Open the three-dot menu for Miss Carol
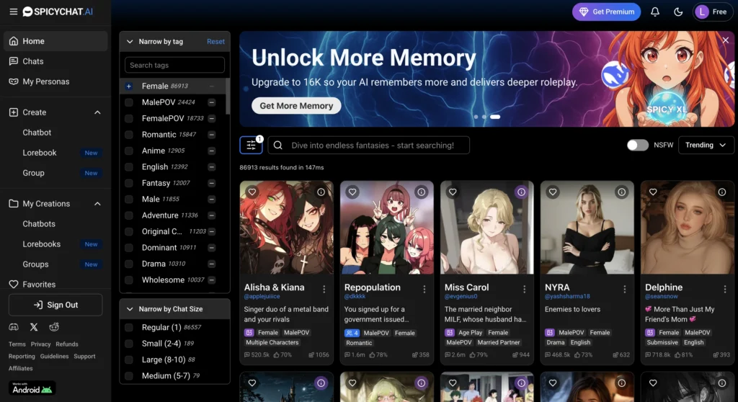Viewport: 738px width, 402px height. (x=525, y=289)
